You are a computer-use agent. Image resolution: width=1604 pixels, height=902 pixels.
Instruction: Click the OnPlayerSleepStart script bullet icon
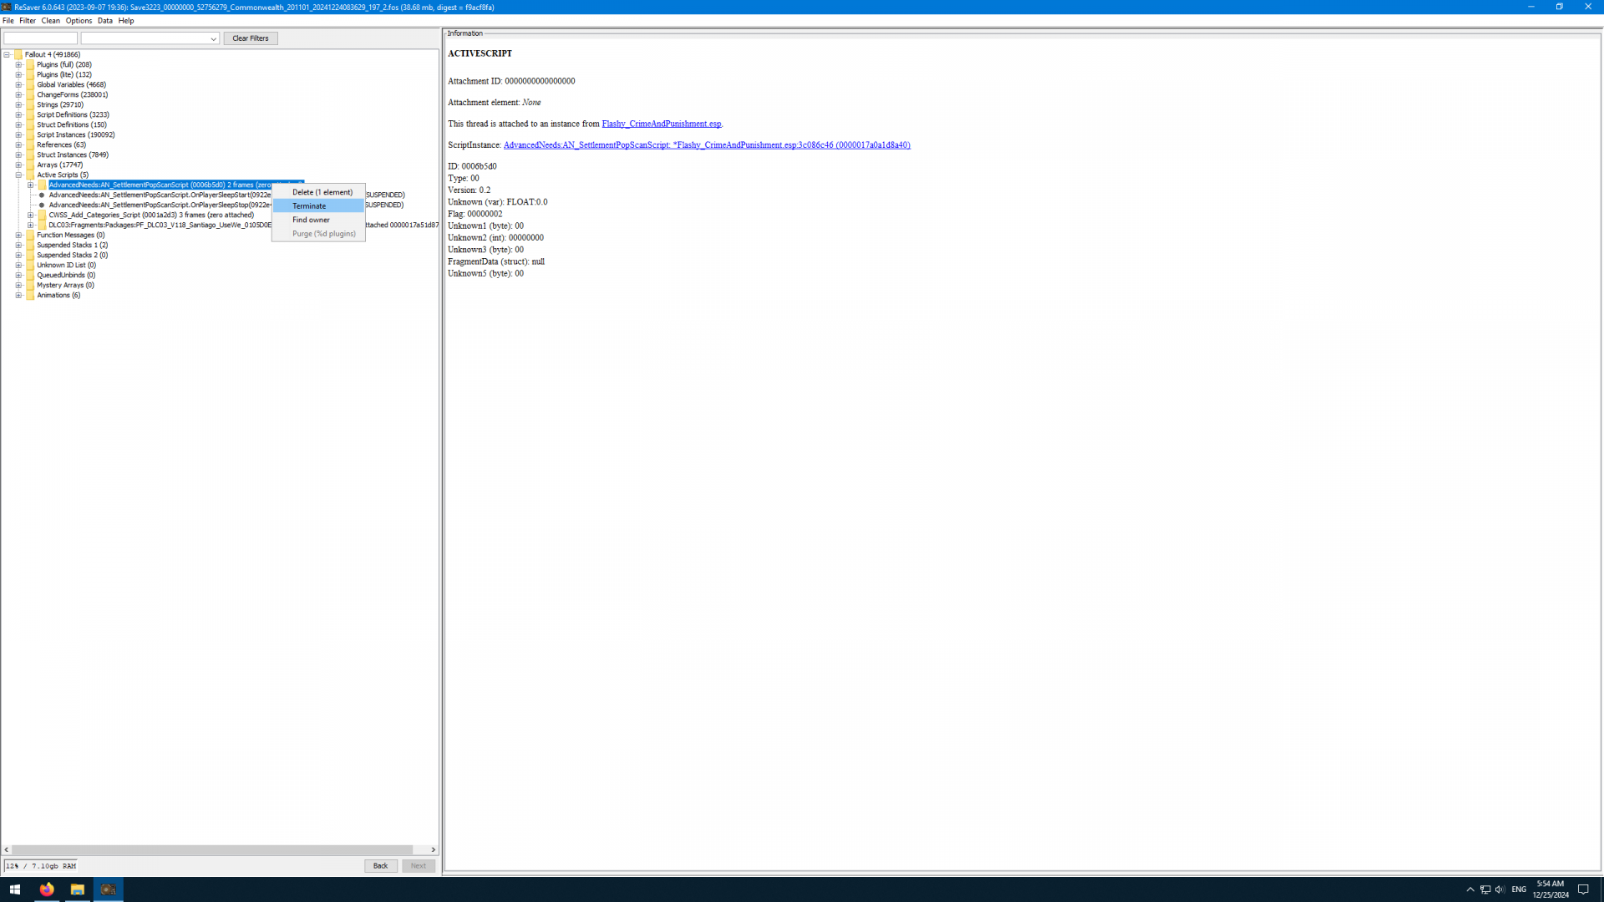[x=42, y=195]
